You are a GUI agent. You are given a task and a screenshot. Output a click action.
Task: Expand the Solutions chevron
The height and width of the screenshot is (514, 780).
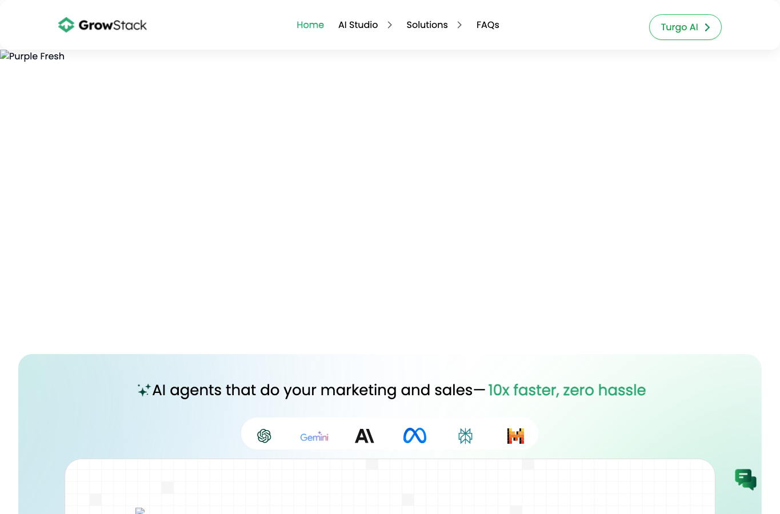(459, 25)
